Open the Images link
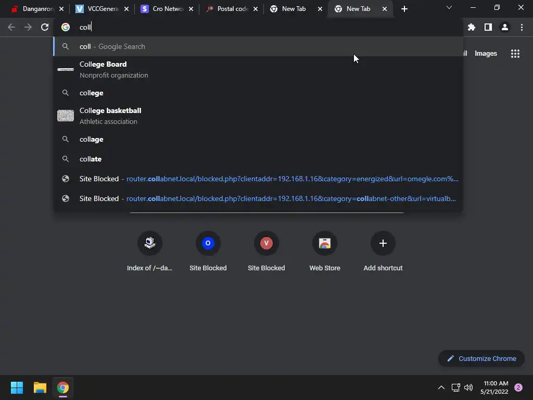Viewport: 533px width, 400px height. pos(486,54)
